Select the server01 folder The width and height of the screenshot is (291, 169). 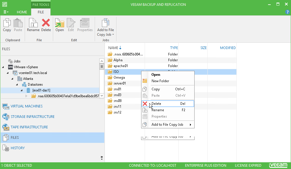pyautogui.click(x=120, y=83)
